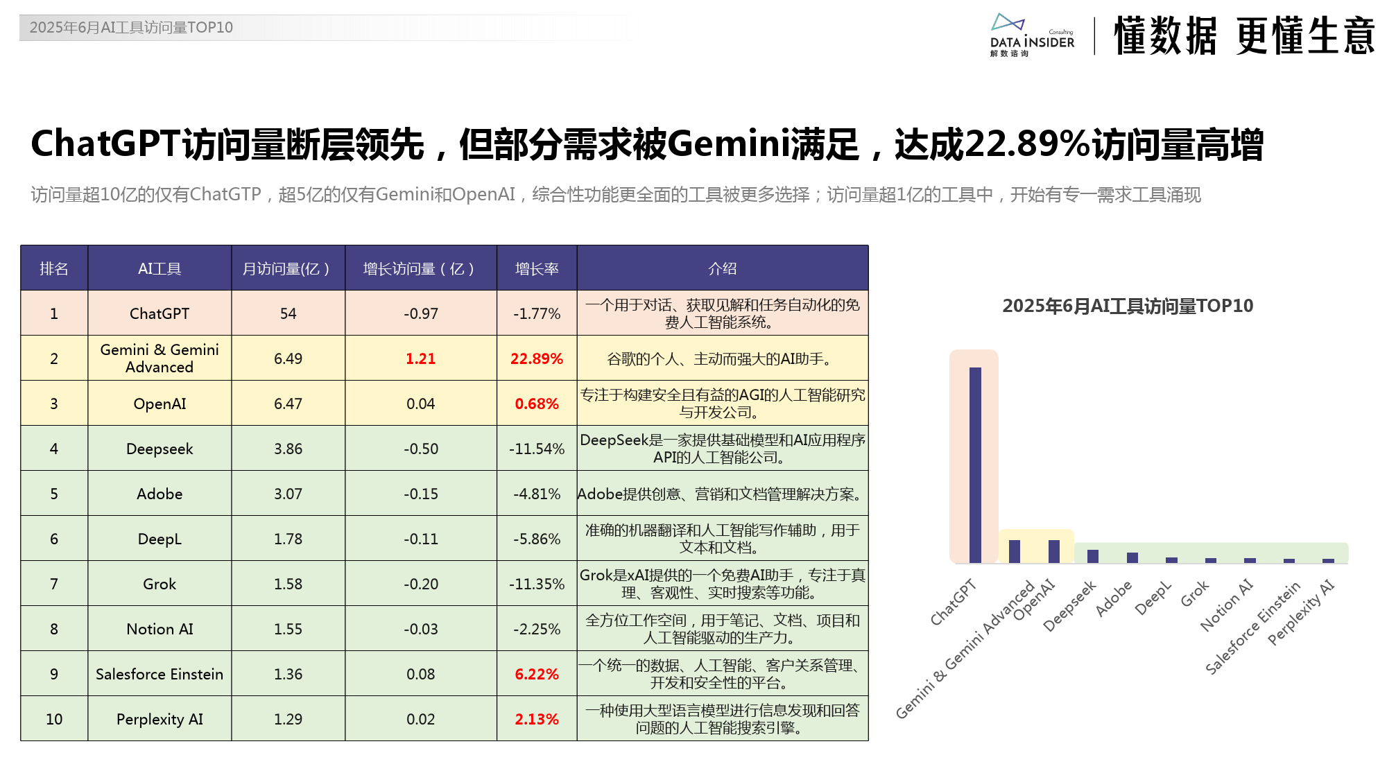Image resolution: width=1387 pixels, height=780 pixels.
Task: Click the 1.78 monthly visits cell
Action: [288, 539]
